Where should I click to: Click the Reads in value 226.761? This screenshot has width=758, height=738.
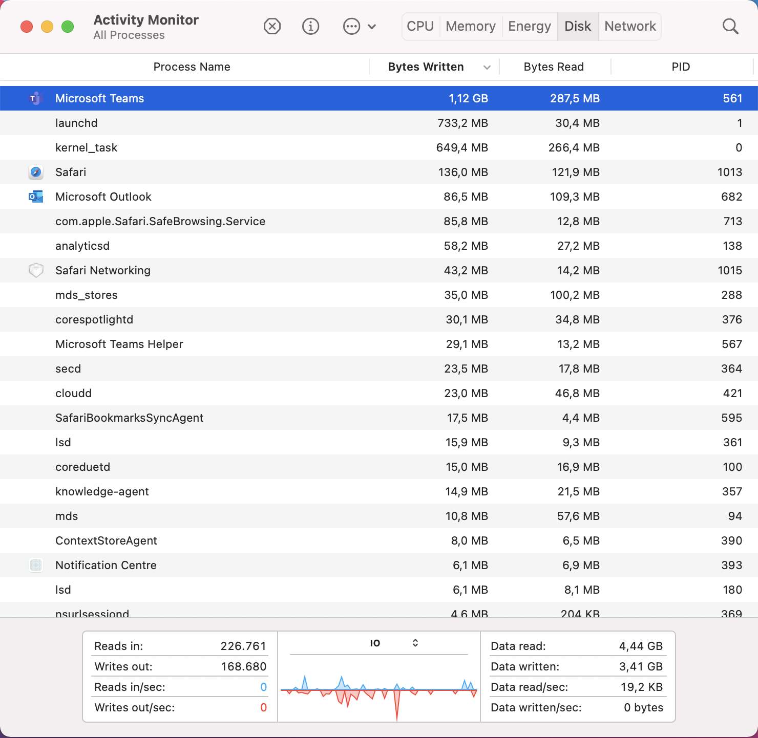(x=243, y=646)
